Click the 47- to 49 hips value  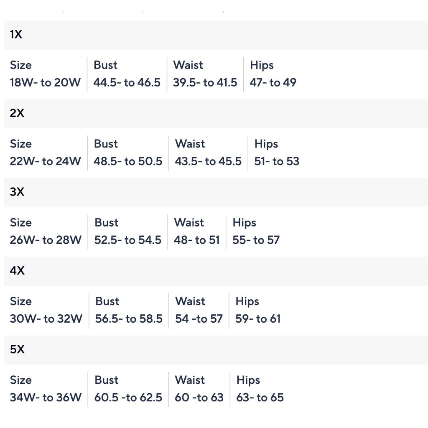[x=273, y=82]
